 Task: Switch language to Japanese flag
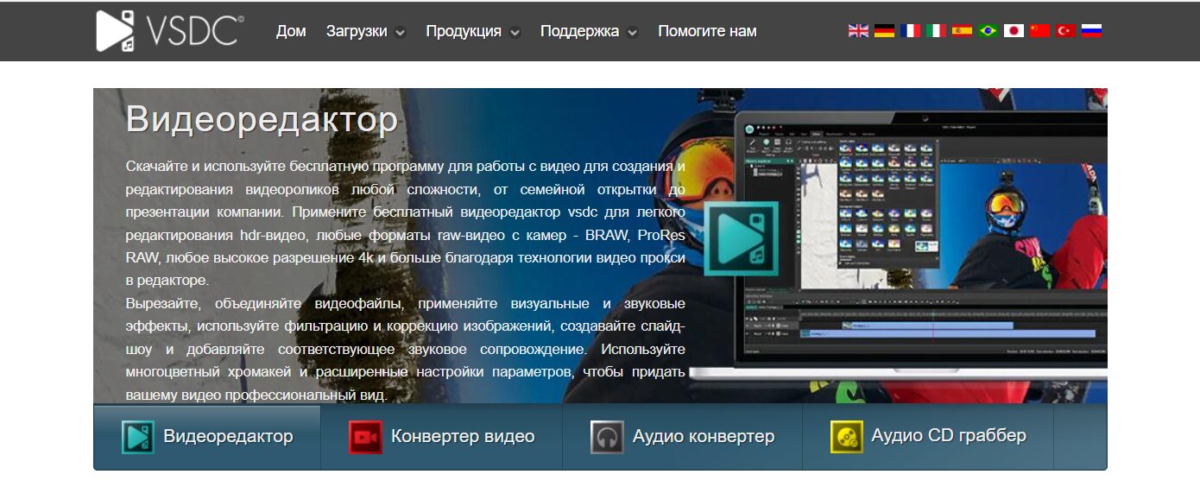[x=1014, y=30]
